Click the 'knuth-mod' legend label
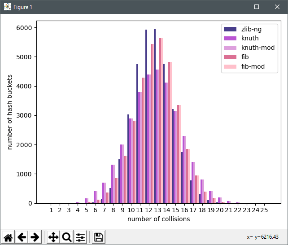The image size is (288, 245). tap(258, 48)
